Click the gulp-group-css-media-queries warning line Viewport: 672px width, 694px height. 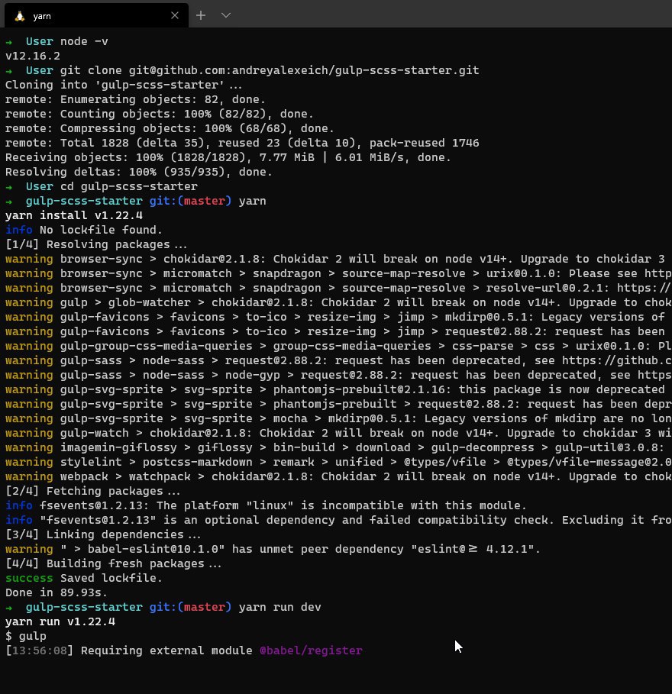[x=338, y=346]
